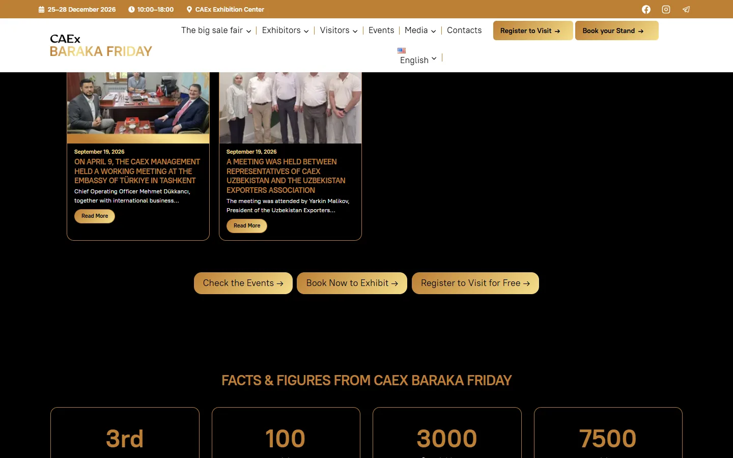Open the Facebook page icon
733x458 pixels.
coord(646,9)
